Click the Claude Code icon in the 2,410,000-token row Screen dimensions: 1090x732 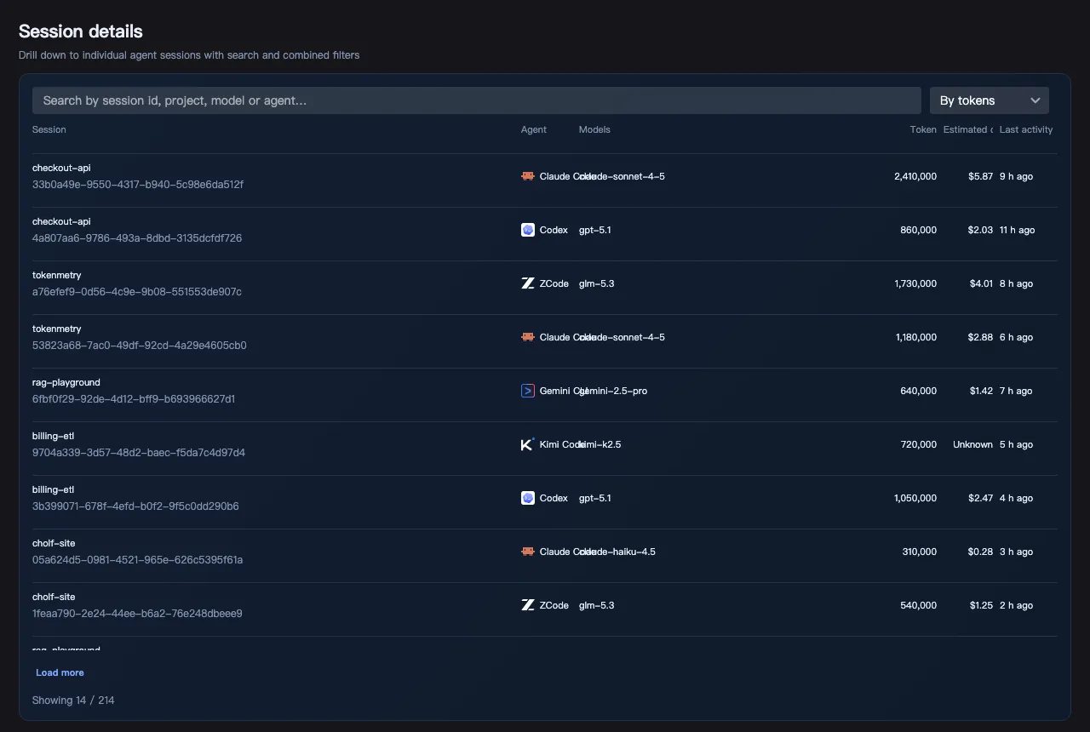[x=528, y=176]
